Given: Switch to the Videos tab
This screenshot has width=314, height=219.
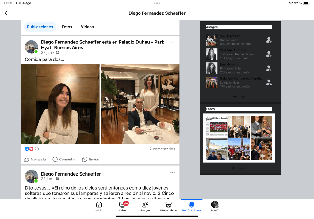Looking at the screenshot, I should 87,27.
